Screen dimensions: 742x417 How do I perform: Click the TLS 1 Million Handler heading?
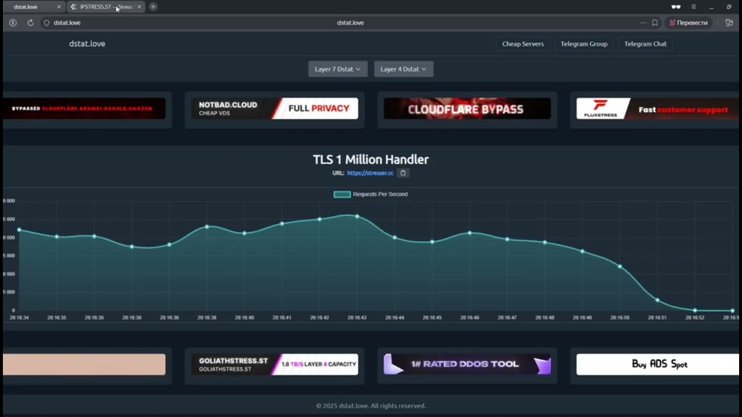[371, 159]
